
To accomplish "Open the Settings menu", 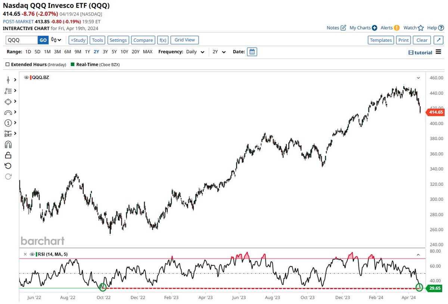I will coord(118,40).
